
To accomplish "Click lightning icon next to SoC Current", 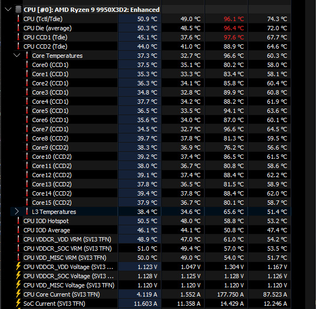I will [18, 304].
